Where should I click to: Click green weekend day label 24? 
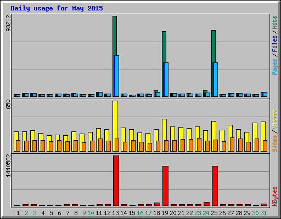point(206,213)
